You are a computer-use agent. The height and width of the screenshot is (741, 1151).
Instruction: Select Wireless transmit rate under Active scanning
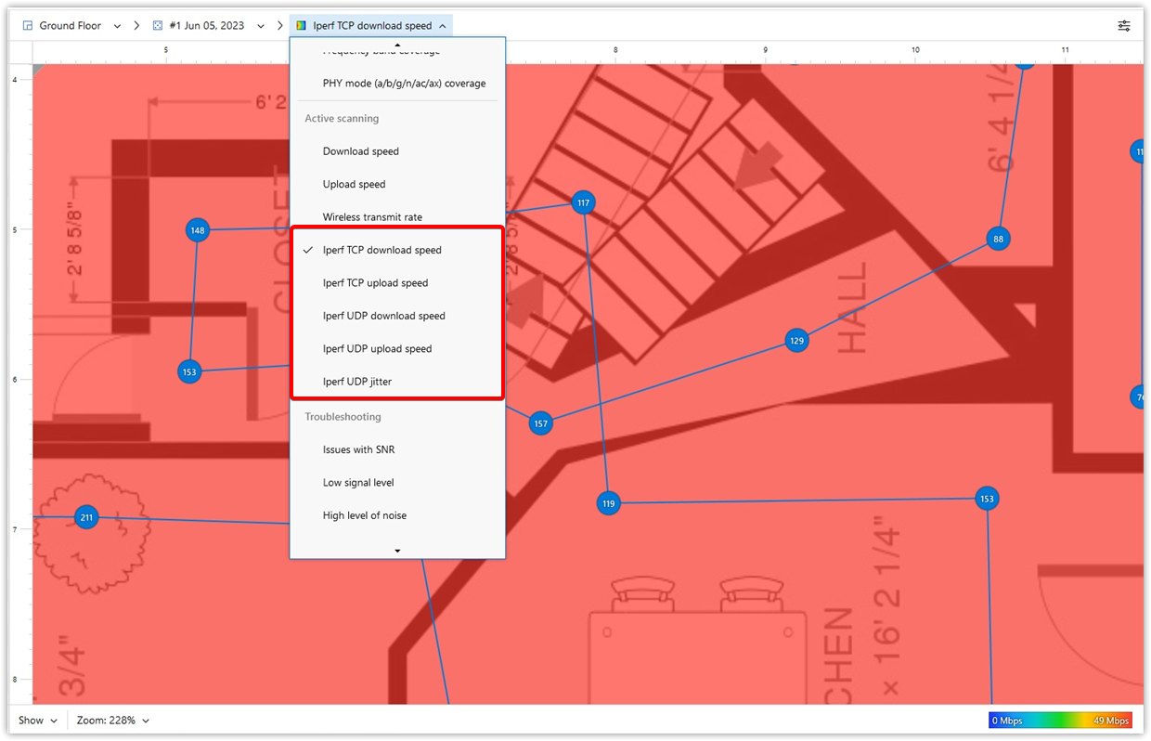pos(372,216)
